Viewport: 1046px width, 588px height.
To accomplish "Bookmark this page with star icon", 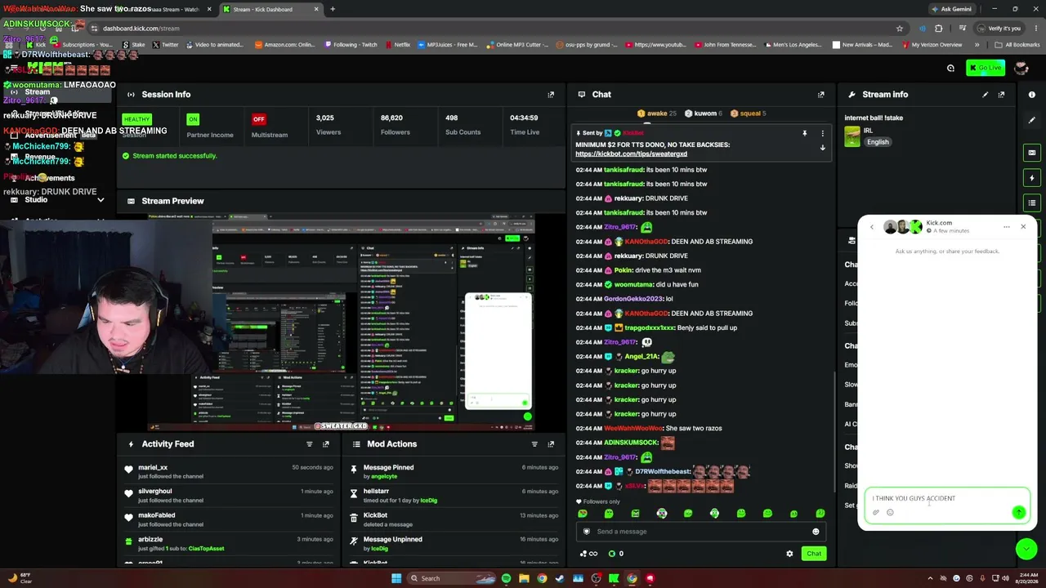I will (900, 28).
